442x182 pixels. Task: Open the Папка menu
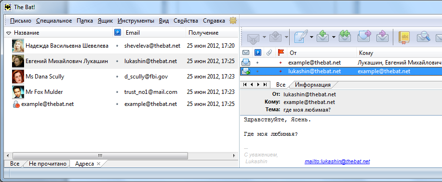(85, 21)
